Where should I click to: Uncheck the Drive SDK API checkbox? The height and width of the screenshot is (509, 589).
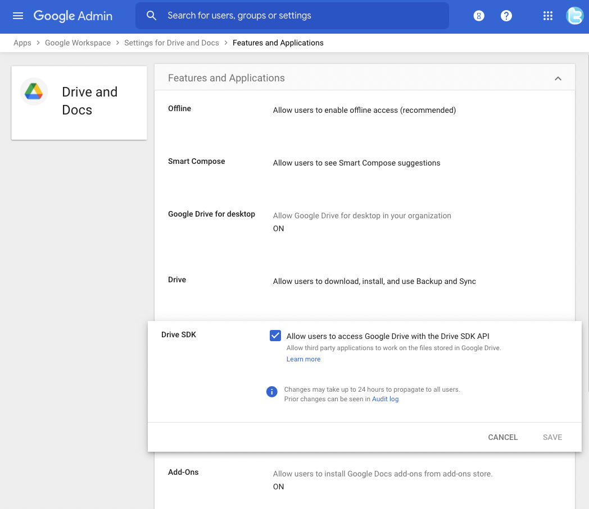275,336
